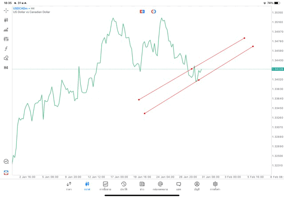Open chart settings sliders icon

tap(6, 39)
